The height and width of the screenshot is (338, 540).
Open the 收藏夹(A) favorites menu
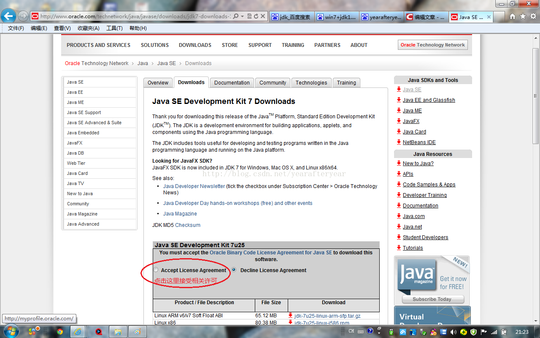[x=88, y=28]
